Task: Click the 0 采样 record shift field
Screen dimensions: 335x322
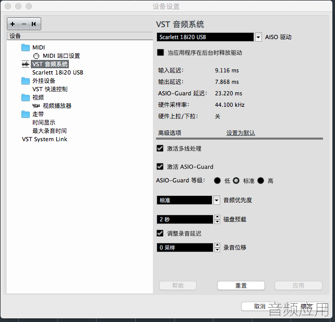Action: pyautogui.click(x=185, y=247)
